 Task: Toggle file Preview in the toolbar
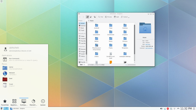(x=108, y=17)
